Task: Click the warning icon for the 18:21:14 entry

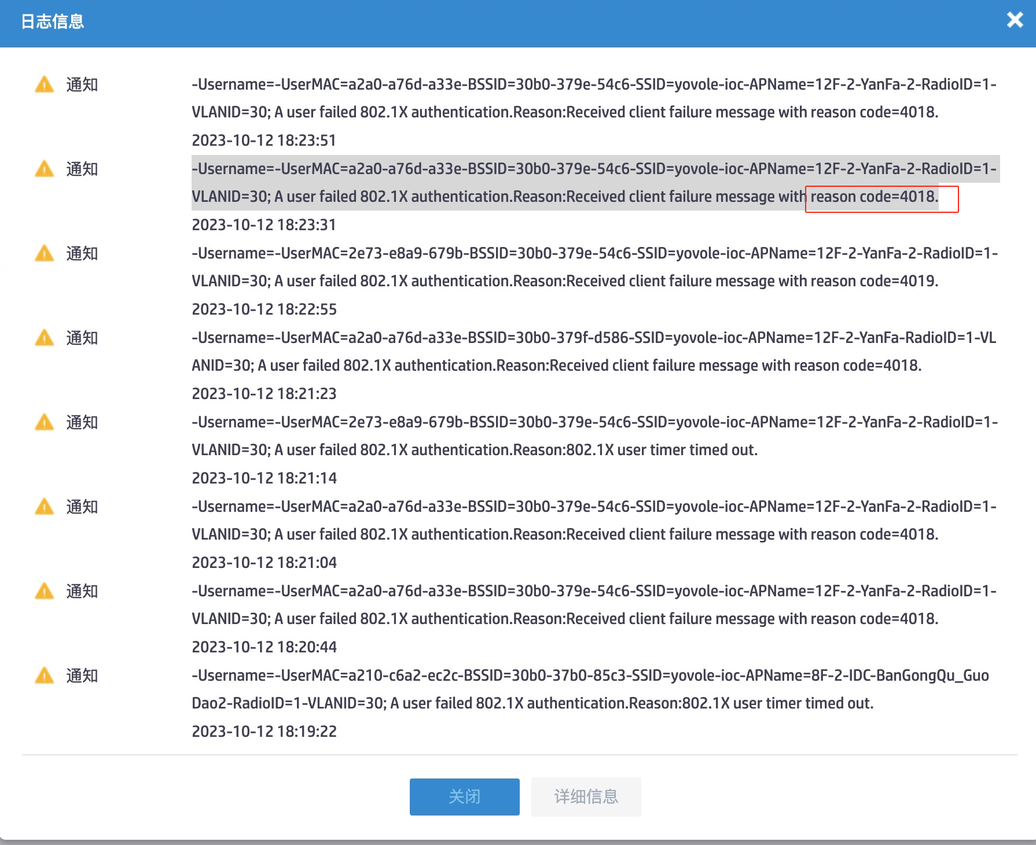Action: pyautogui.click(x=45, y=422)
